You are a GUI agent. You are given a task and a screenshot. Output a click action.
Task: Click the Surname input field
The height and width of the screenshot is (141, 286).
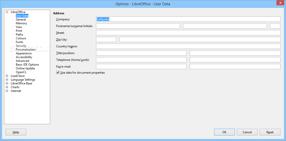pos(225,26)
